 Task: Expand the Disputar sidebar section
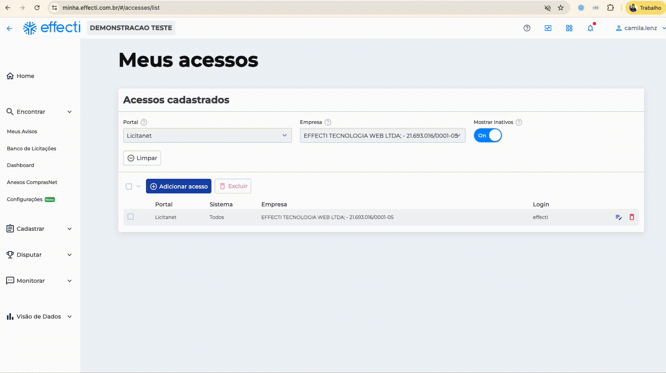[x=70, y=255]
